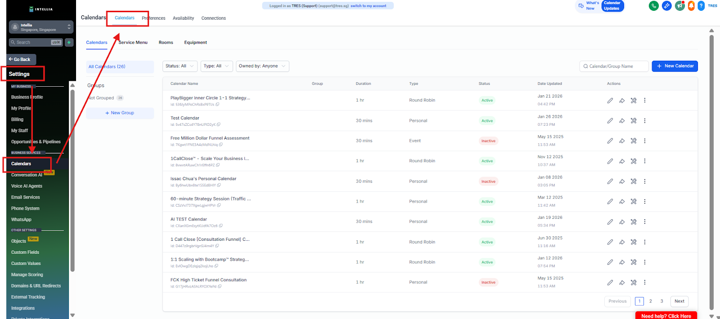720x319 pixels.
Task: Click the blue question mark help icon
Action: pyautogui.click(x=701, y=6)
